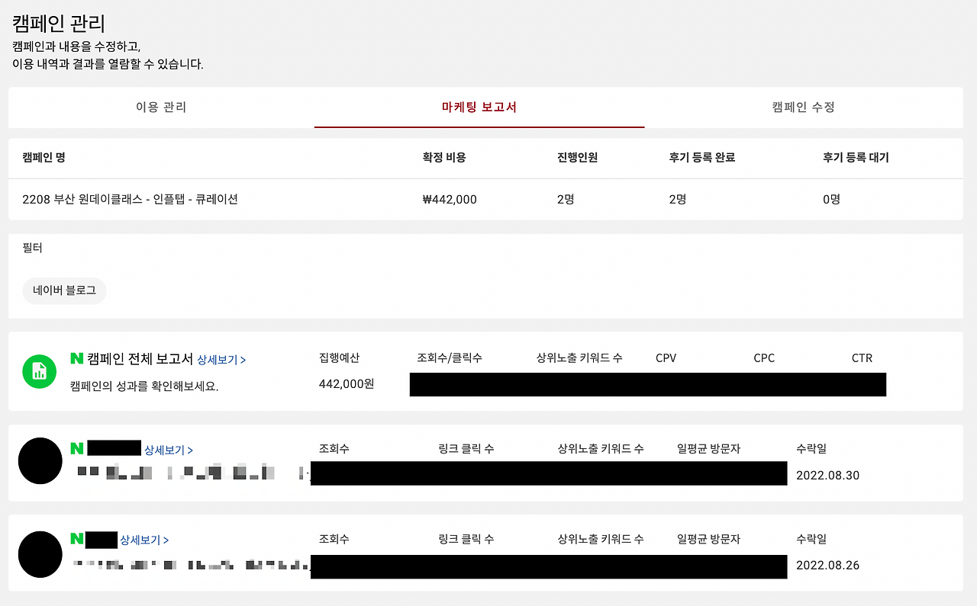This screenshot has height=606, width=977.
Task: Click the Naver N icon on the first blogger row
Action: pyautogui.click(x=75, y=448)
